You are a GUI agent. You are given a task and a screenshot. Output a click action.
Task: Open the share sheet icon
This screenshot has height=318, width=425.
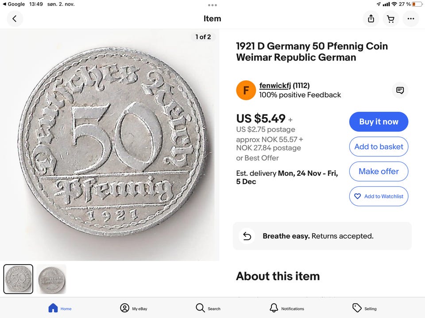(x=371, y=19)
